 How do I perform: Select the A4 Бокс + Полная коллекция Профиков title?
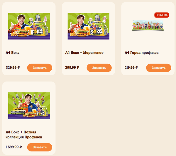[24, 135]
